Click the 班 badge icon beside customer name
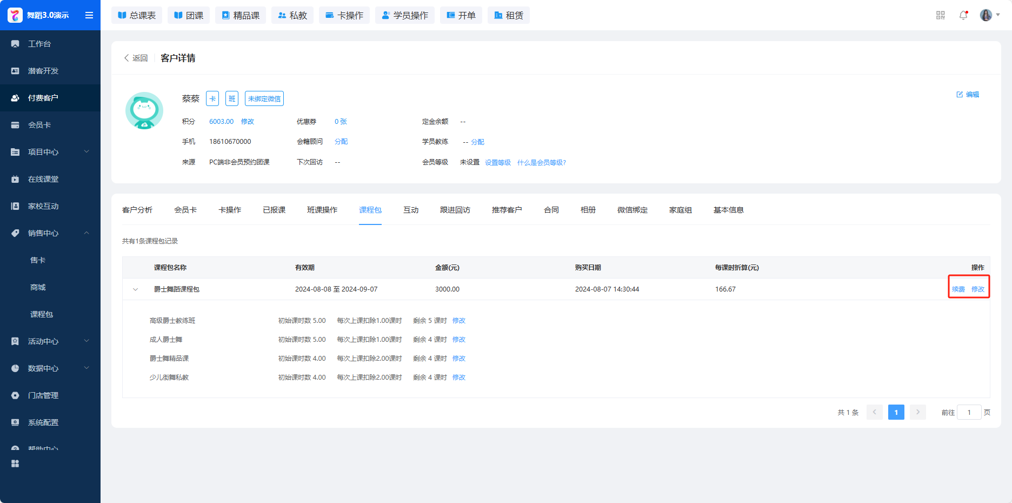The image size is (1012, 503). (232, 98)
